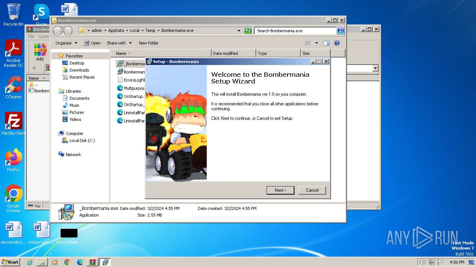This screenshot has height=267, width=476.
Task: Click the Explorer forward navigation arrow
Action: 68,31
